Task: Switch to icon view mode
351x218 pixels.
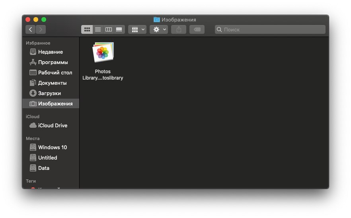Action: pyautogui.click(x=87, y=29)
